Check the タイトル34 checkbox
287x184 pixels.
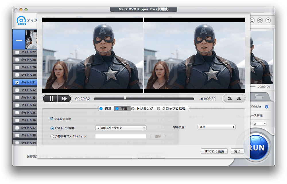[x=17, y=105]
